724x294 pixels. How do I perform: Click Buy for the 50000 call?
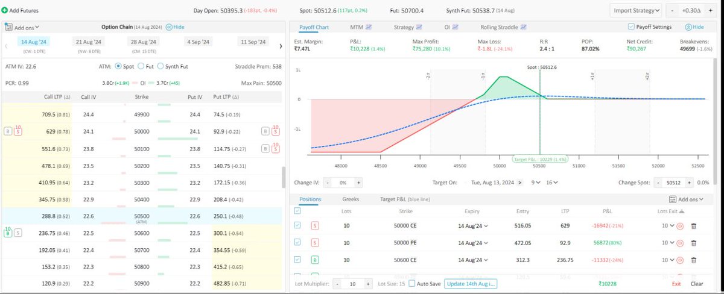[x=8, y=131]
